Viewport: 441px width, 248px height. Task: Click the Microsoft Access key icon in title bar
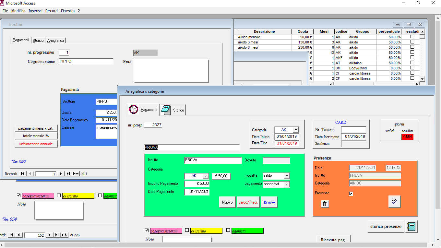click(3, 3)
